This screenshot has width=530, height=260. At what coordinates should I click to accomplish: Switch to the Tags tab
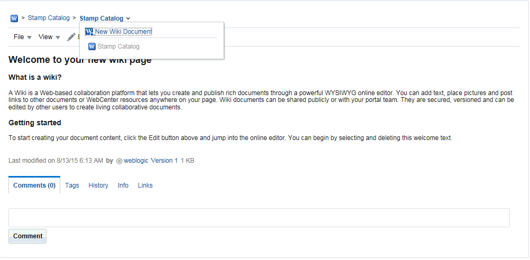click(x=72, y=185)
